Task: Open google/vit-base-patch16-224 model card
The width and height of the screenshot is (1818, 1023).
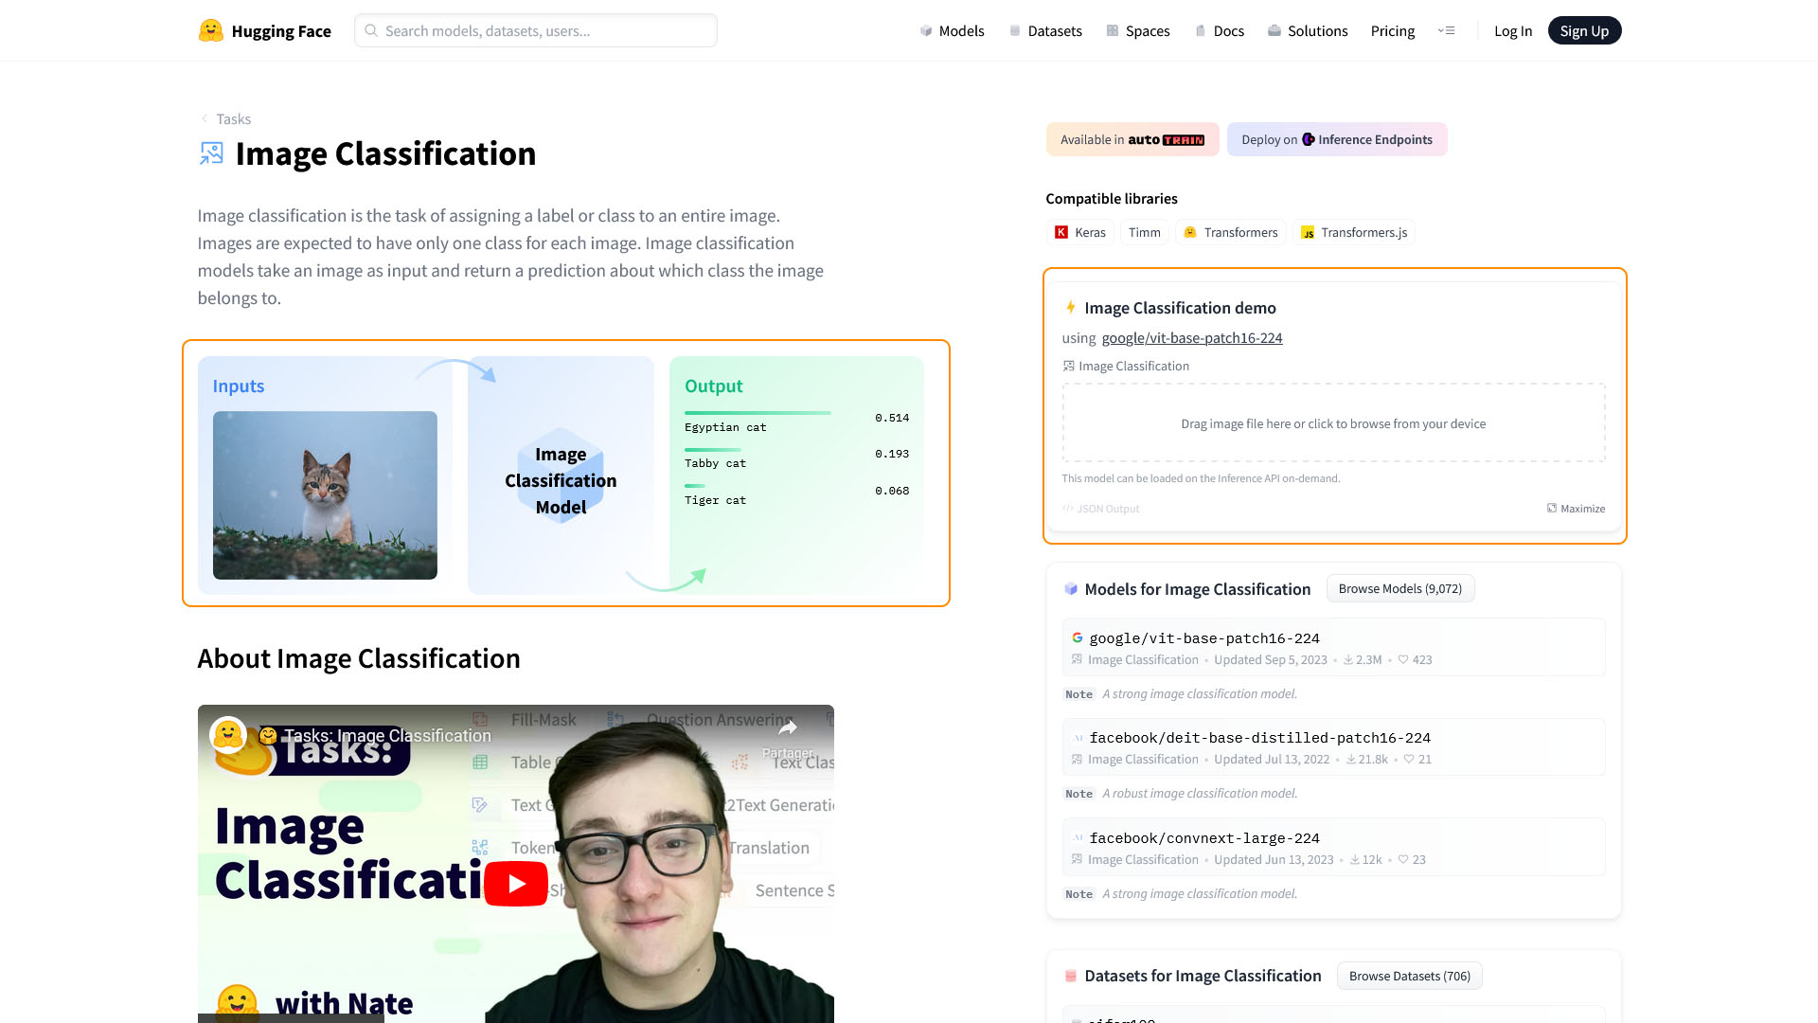Action: [1333, 648]
